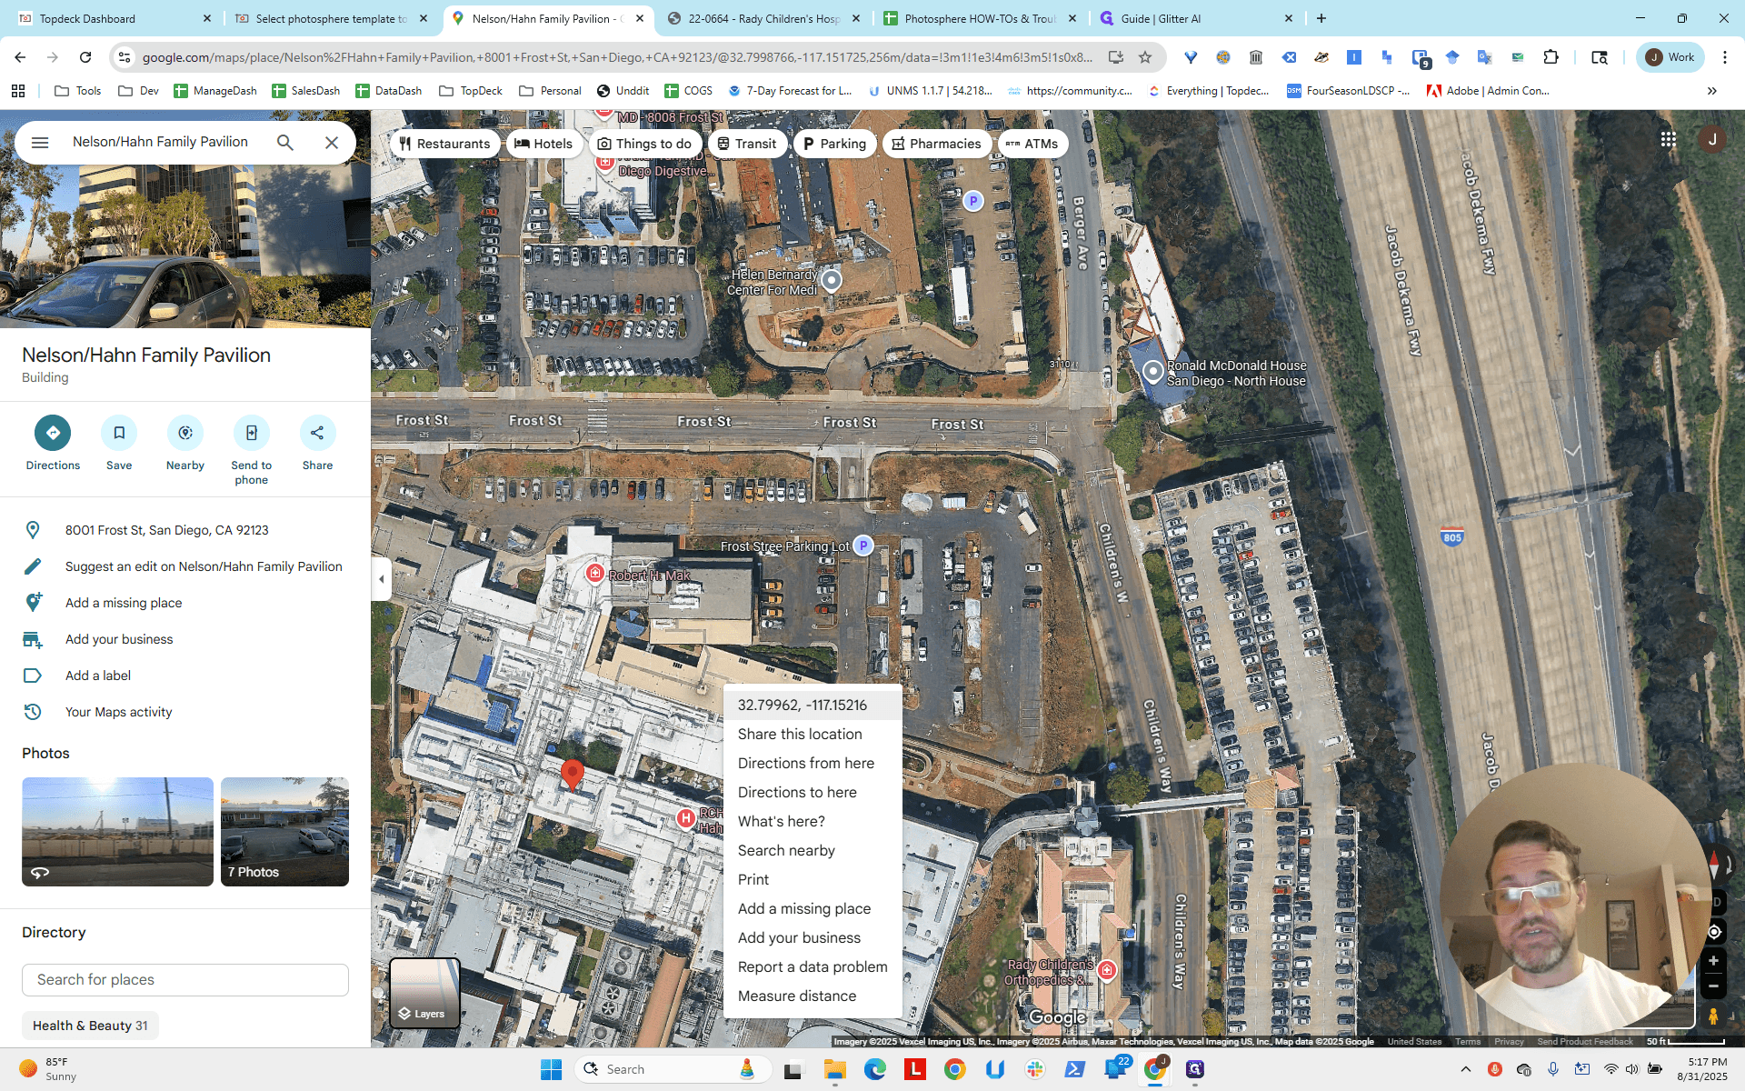The height and width of the screenshot is (1091, 1745).
Task: Open the Pegman Street View control
Action: 1713,1016
